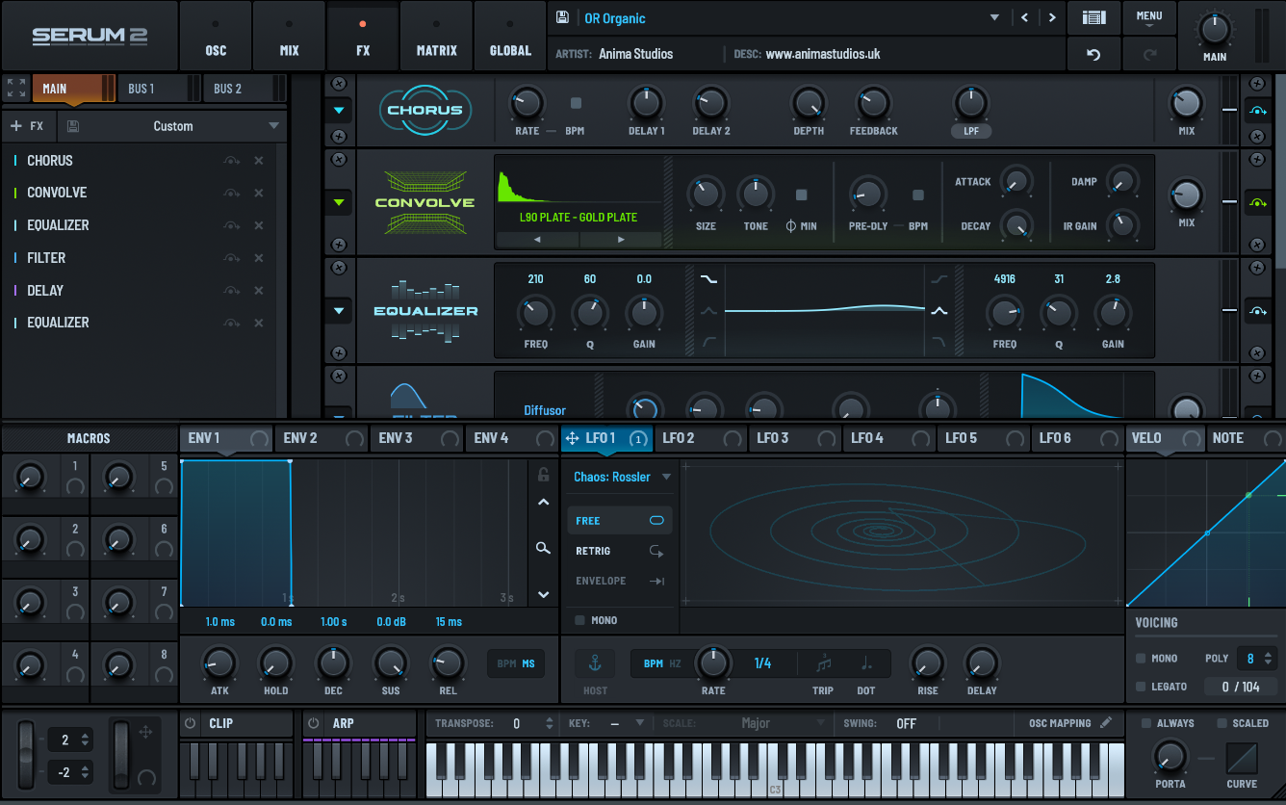The width and height of the screenshot is (1286, 805).
Task: Switch envelope units to BPM
Action: [506, 663]
